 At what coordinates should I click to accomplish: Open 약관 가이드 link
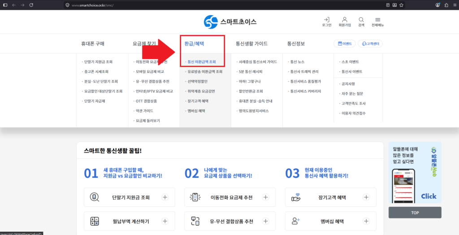coord(143,111)
